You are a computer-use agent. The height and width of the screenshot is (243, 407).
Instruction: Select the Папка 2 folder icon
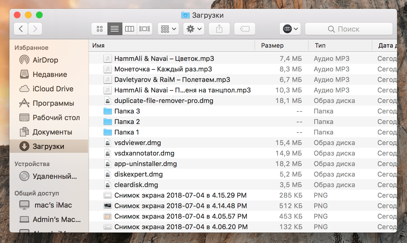point(107,122)
